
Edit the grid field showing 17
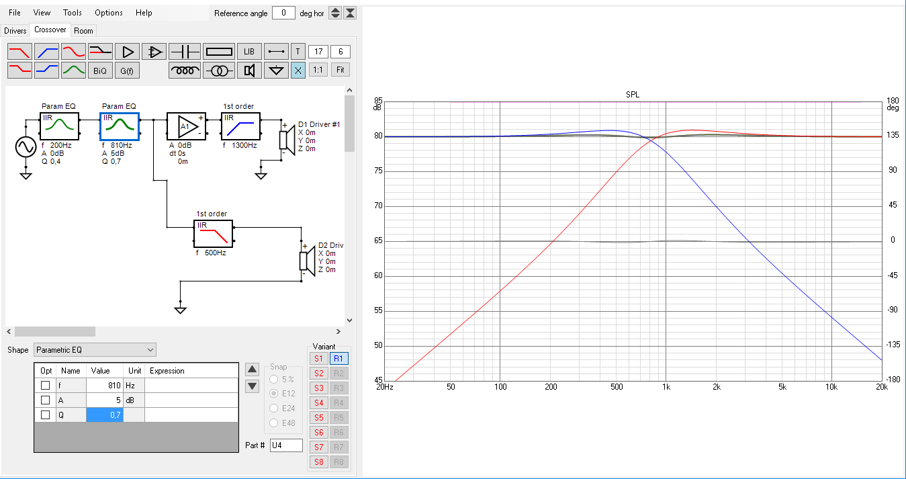point(318,52)
